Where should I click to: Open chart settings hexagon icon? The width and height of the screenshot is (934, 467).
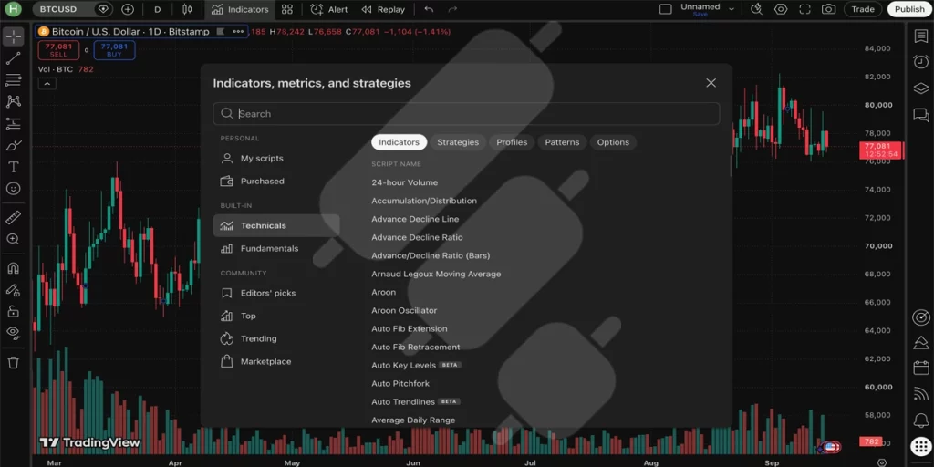(x=781, y=9)
